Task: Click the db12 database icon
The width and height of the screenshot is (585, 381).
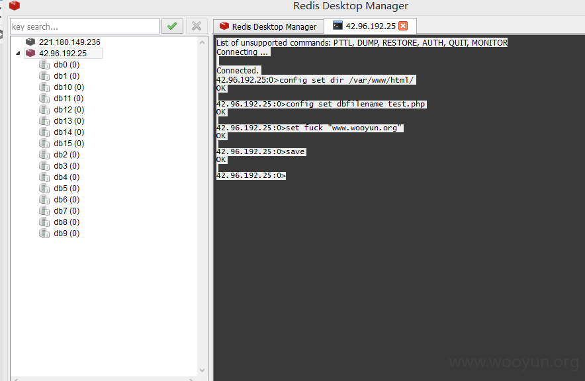Action: point(44,109)
